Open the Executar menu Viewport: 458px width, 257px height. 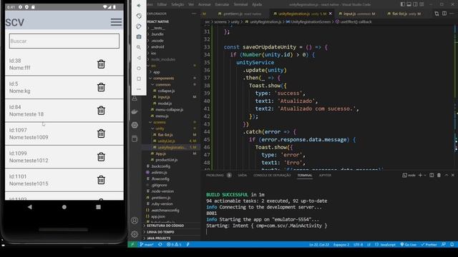coord(222,4)
